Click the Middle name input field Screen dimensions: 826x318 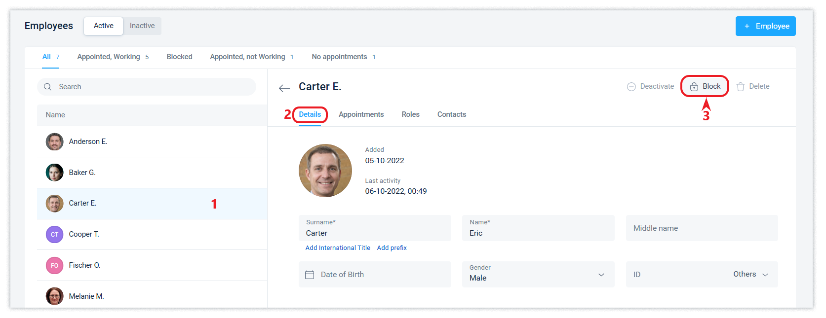point(701,228)
